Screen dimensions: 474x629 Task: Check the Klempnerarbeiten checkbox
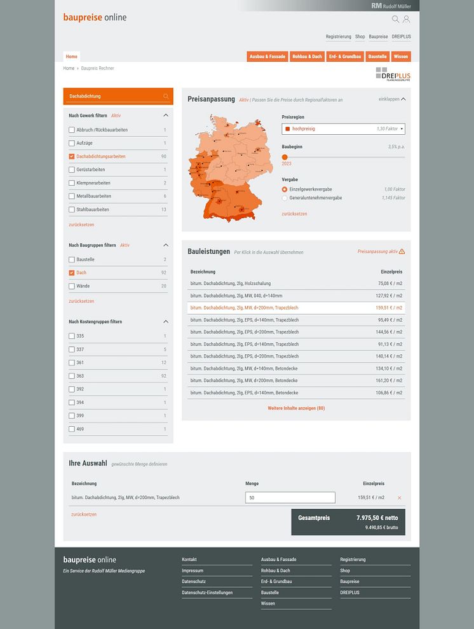72,183
